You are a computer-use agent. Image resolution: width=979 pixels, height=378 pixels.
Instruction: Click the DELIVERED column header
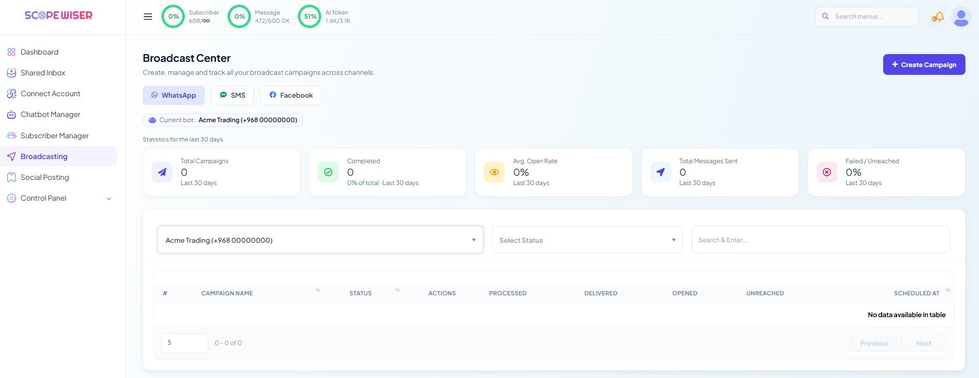[600, 293]
